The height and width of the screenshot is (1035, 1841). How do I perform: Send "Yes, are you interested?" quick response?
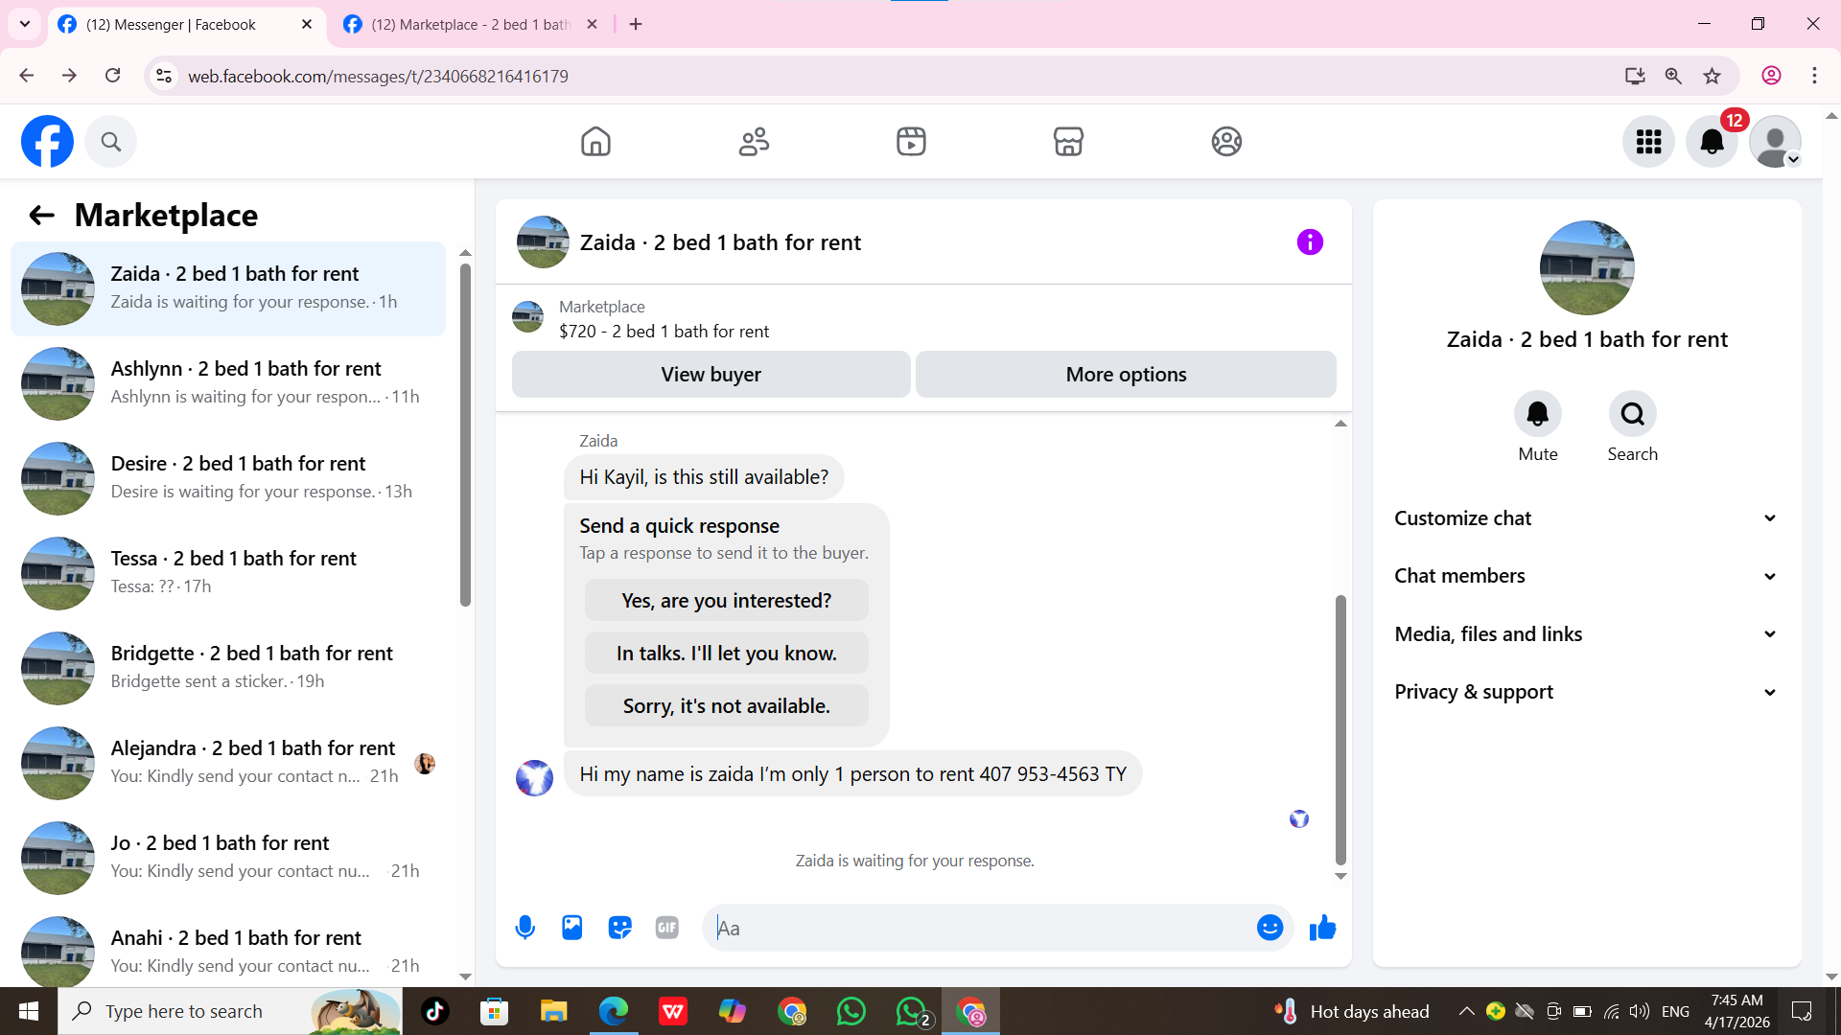point(726,601)
